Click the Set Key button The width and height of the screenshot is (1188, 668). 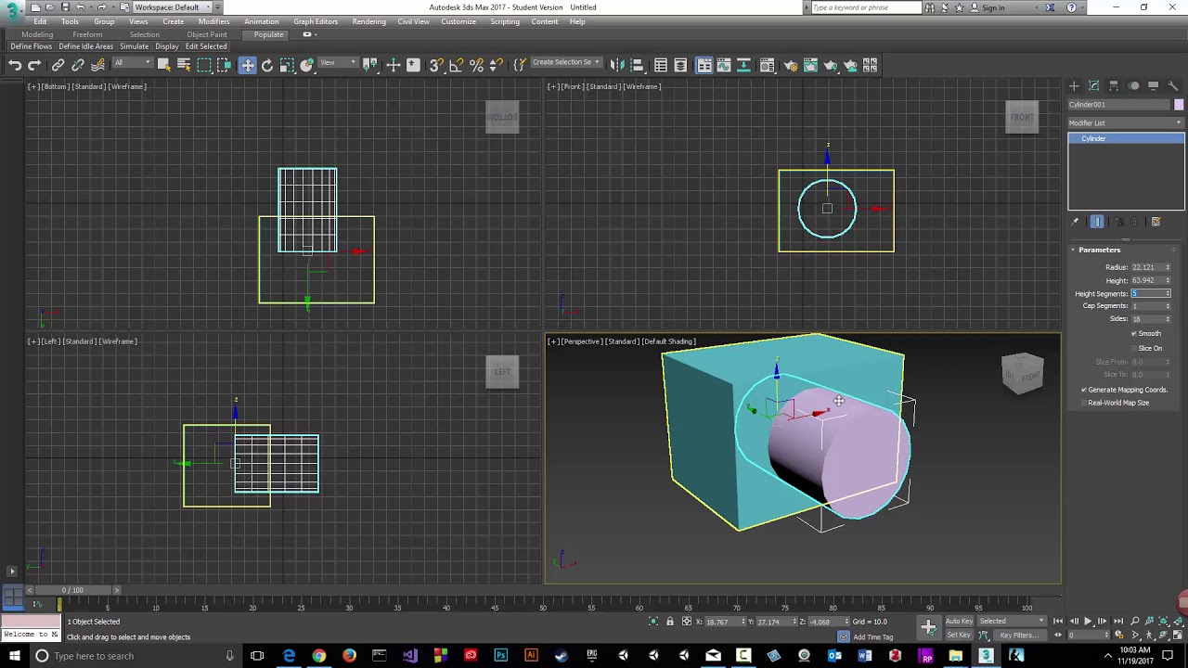pyautogui.click(x=958, y=635)
